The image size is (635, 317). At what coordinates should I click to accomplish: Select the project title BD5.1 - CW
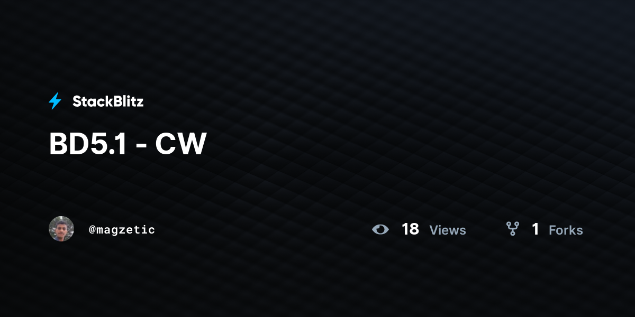[x=128, y=144]
